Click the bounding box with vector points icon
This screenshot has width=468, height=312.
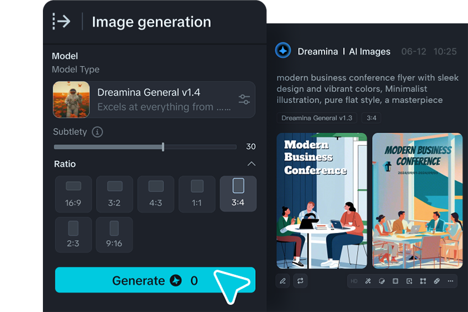click(423, 281)
